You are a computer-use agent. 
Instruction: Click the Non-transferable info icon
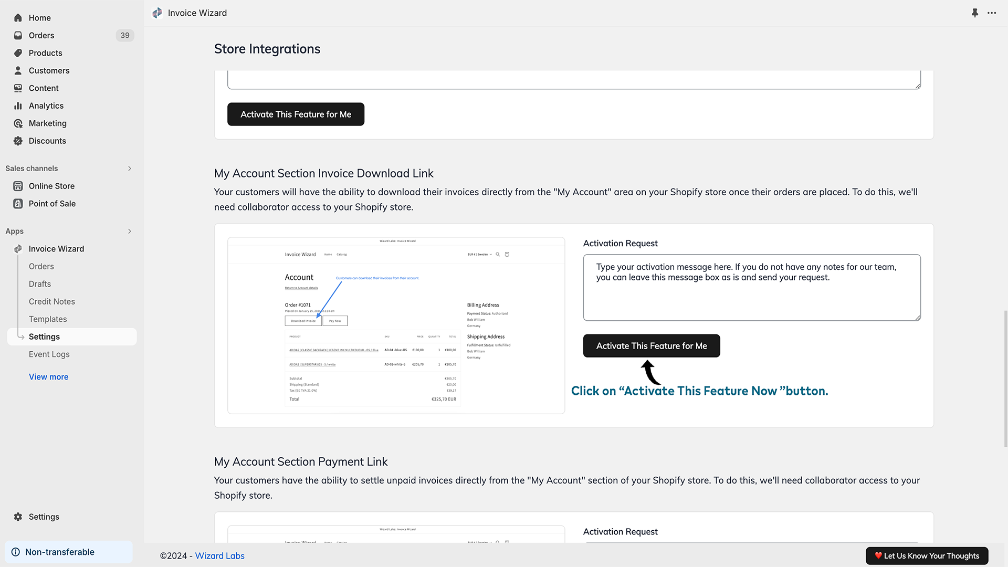16,552
